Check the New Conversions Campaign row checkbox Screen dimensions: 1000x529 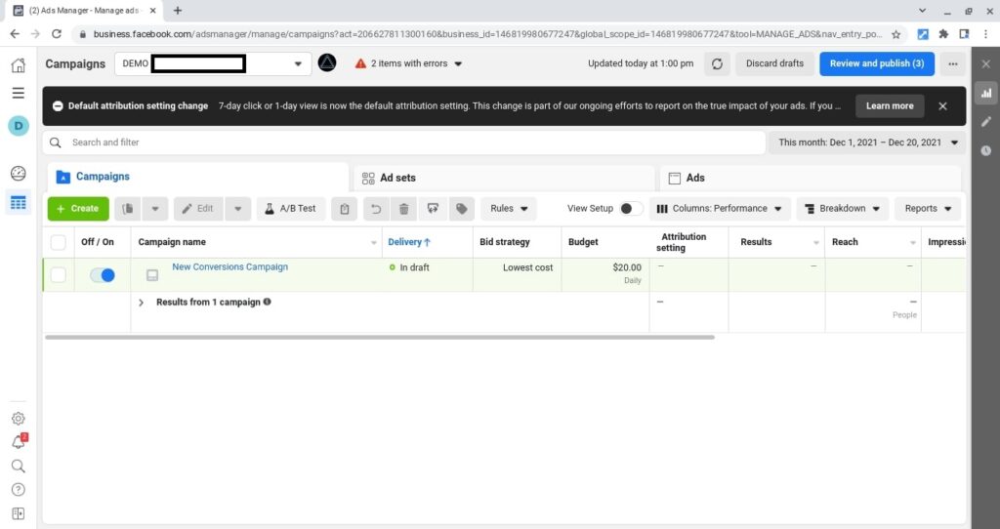click(58, 274)
